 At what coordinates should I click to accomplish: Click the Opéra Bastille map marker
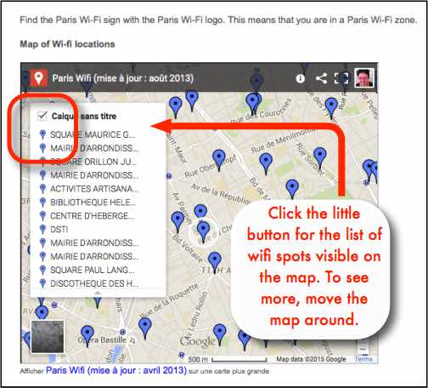(x=87, y=334)
